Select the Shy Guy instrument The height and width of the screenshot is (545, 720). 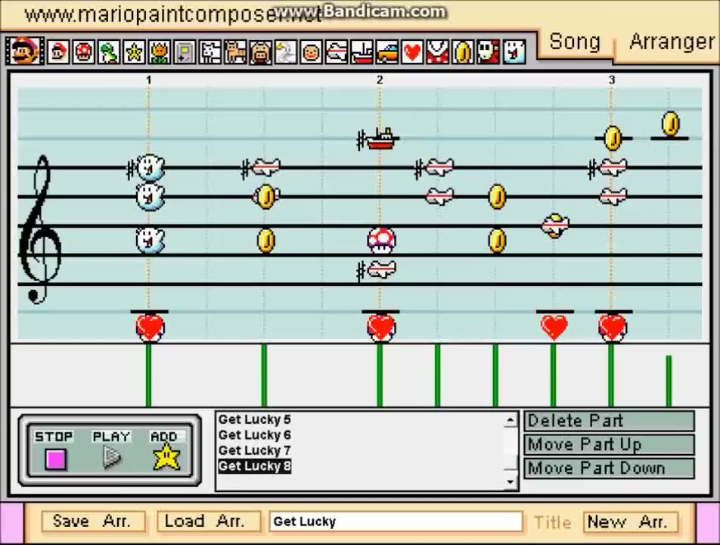pos(488,51)
